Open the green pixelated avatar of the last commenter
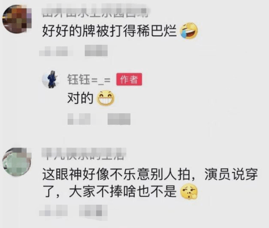This screenshot has height=228, width=269. pos(17,162)
